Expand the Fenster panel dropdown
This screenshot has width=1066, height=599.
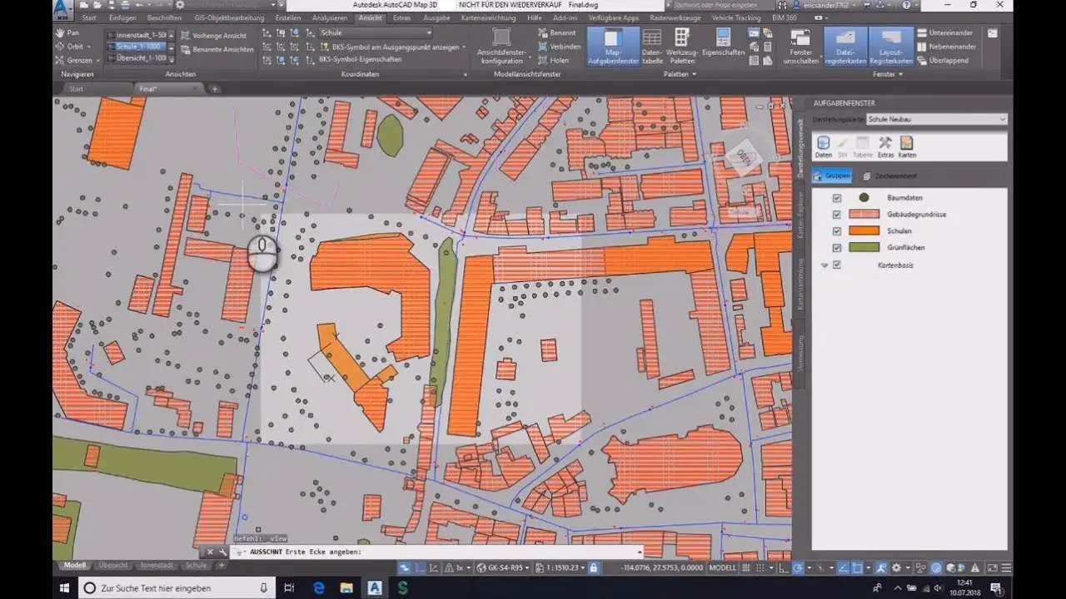[x=902, y=74]
